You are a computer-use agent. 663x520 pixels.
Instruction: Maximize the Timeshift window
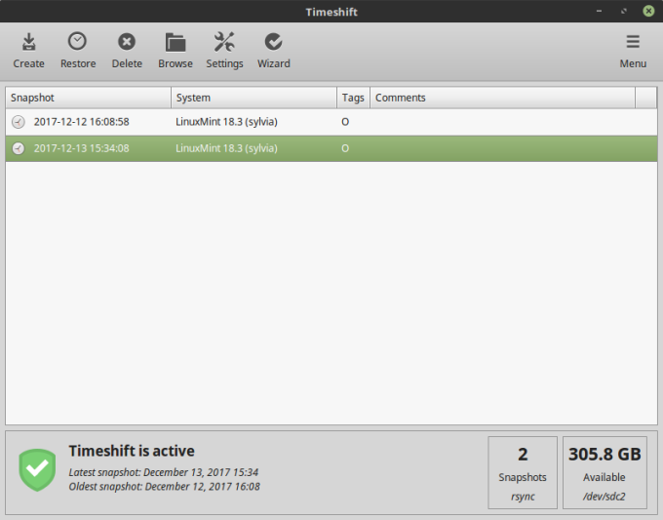pyautogui.click(x=624, y=11)
